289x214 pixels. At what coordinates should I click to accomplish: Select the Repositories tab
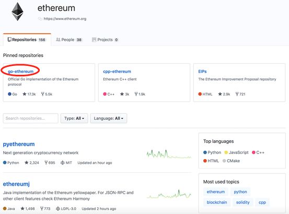pyautogui.click(x=27, y=40)
